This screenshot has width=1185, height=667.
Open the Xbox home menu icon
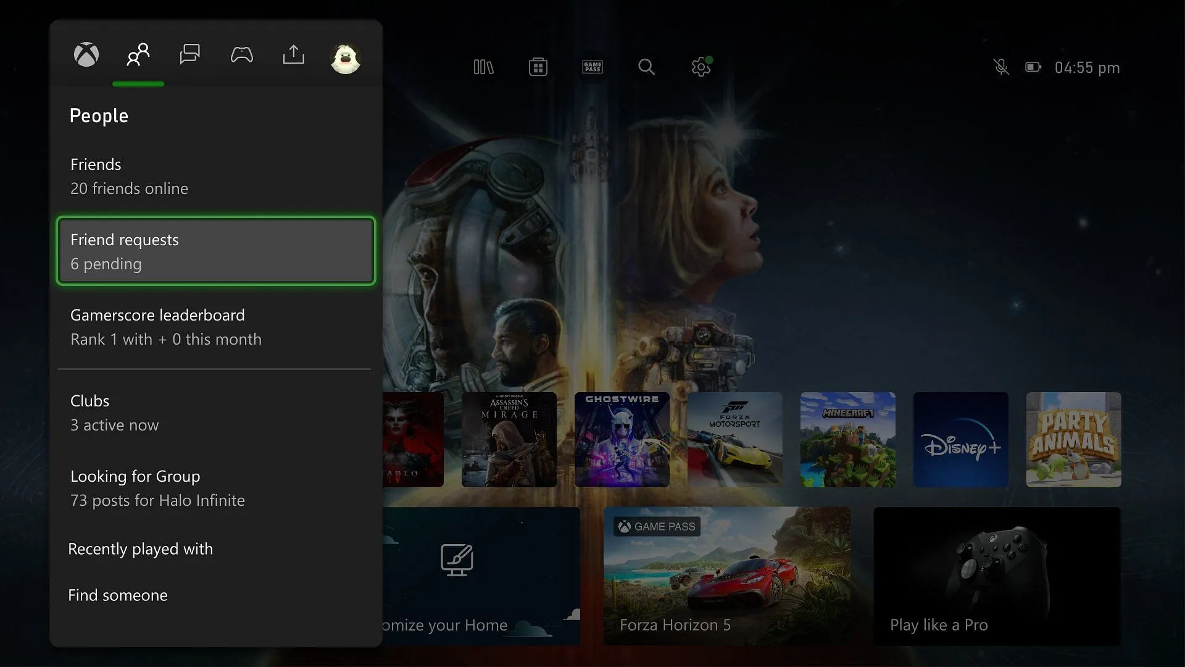(x=86, y=54)
